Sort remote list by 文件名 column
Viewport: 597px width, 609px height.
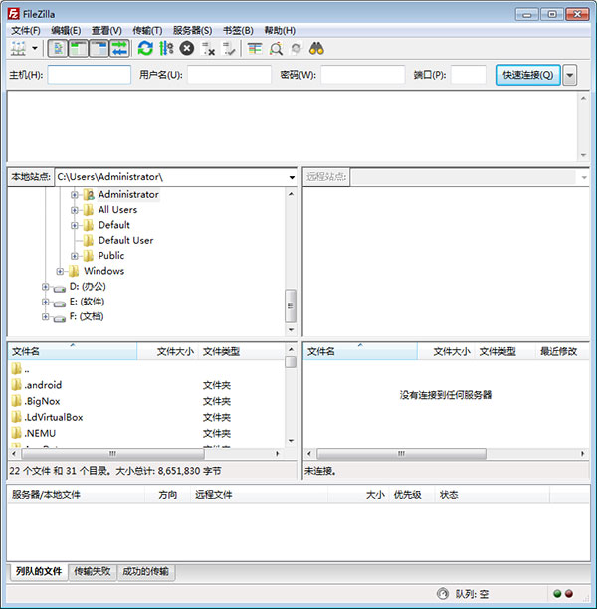pos(360,352)
